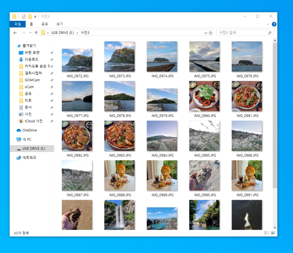Select the IMG_0978.JPG thumbnail
The height and width of the screenshot is (253, 293).
pos(119,96)
